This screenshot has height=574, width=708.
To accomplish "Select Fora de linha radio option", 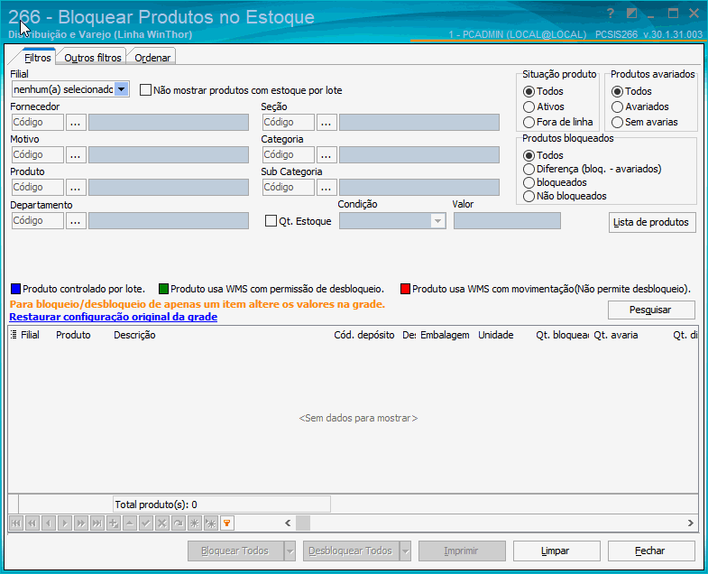I will tap(529, 123).
